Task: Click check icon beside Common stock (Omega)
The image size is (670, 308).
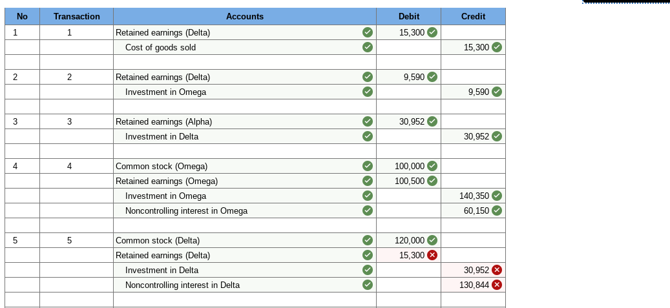Action: coord(367,166)
